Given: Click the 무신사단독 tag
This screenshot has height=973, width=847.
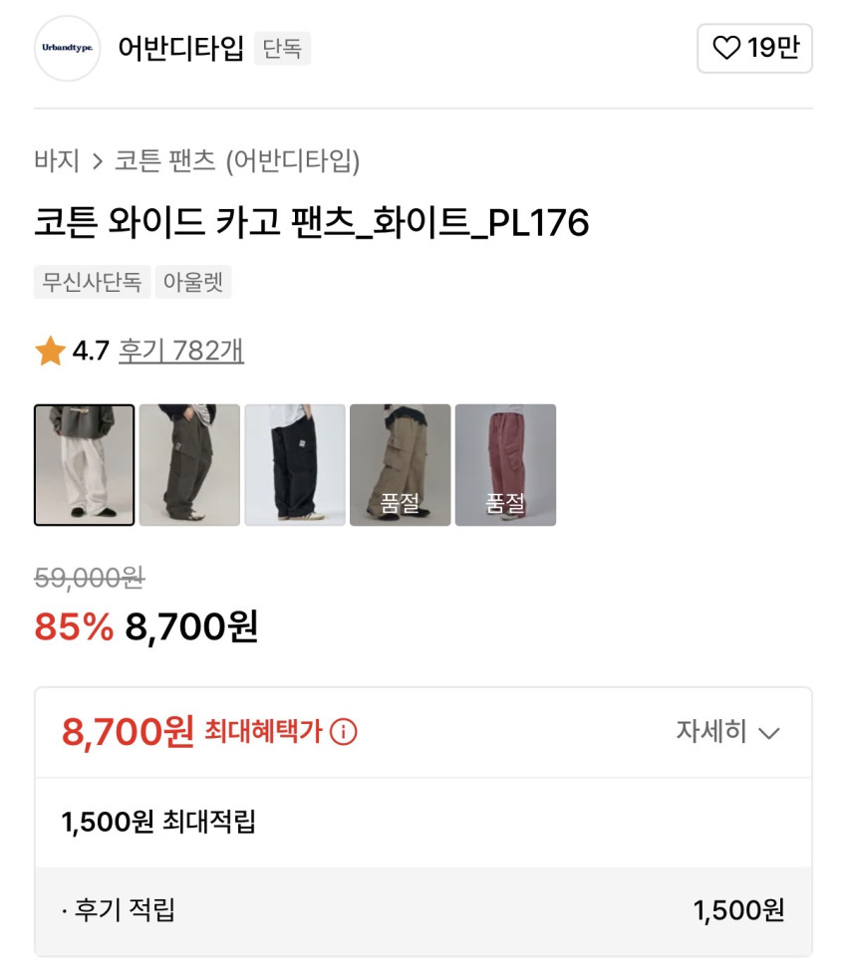Looking at the screenshot, I should pos(93,282).
